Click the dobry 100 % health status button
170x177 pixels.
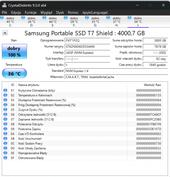pyautogui.click(x=14, y=51)
